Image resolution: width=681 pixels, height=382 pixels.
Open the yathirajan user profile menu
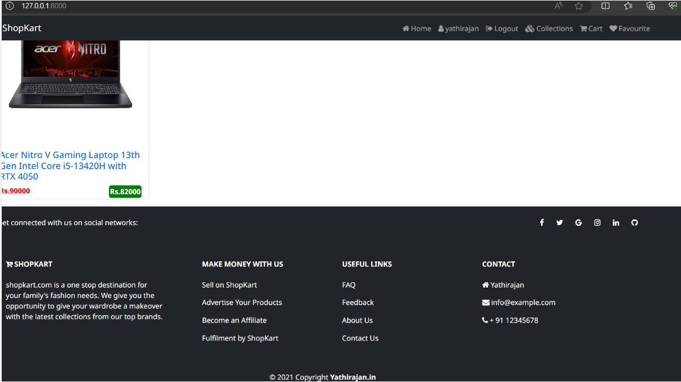[459, 28]
